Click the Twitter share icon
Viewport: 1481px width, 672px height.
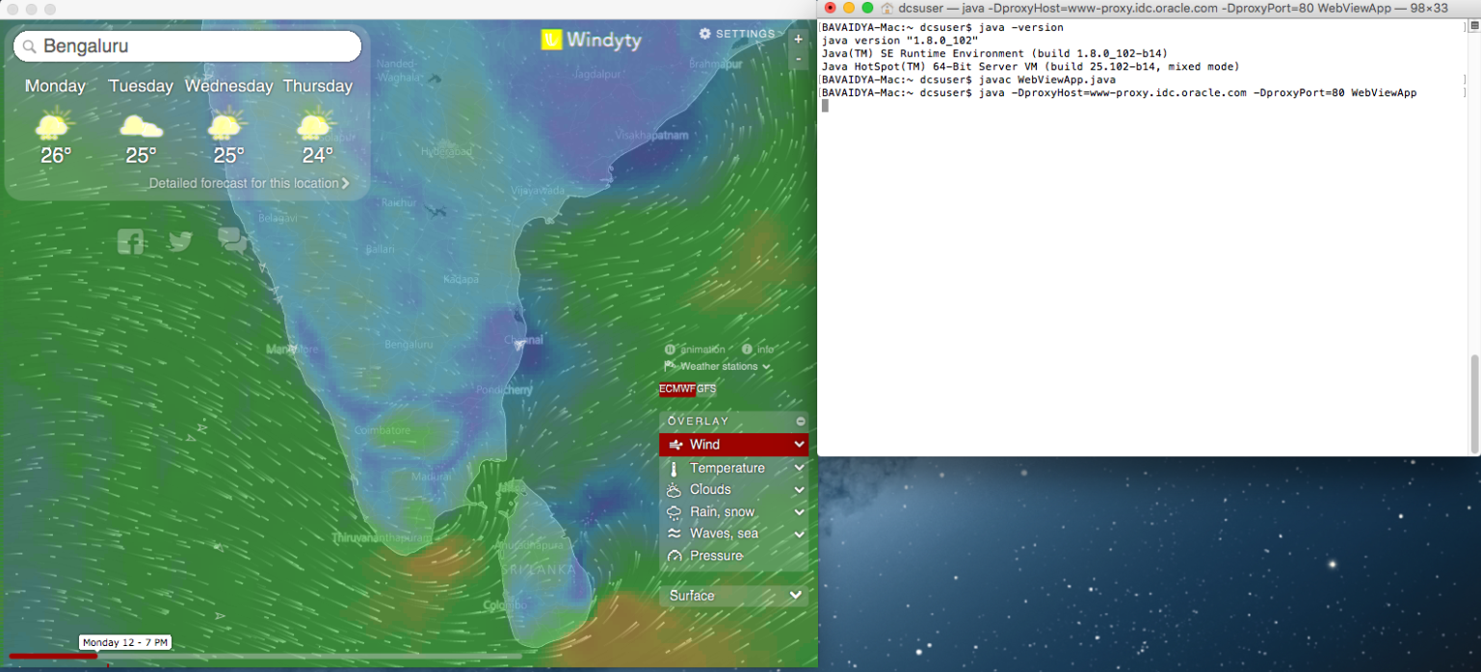[180, 242]
